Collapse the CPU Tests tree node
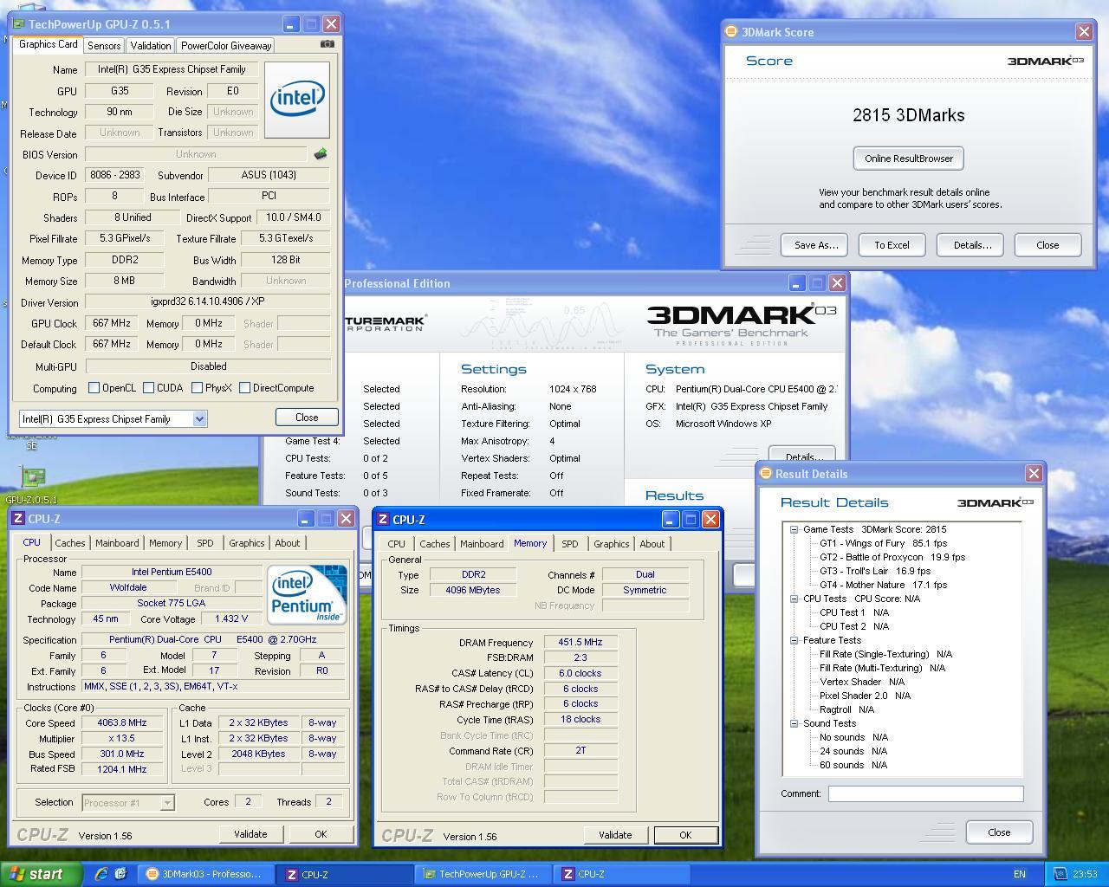 (794, 599)
